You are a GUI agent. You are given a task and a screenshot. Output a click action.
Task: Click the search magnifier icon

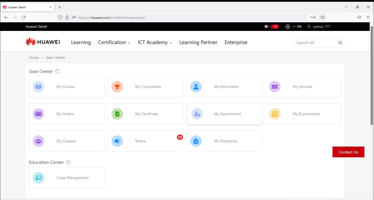coord(340,43)
